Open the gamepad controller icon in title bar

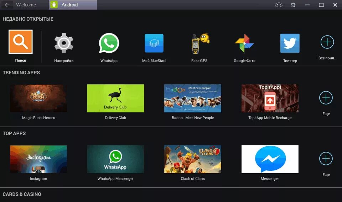pyautogui.click(x=279, y=5)
